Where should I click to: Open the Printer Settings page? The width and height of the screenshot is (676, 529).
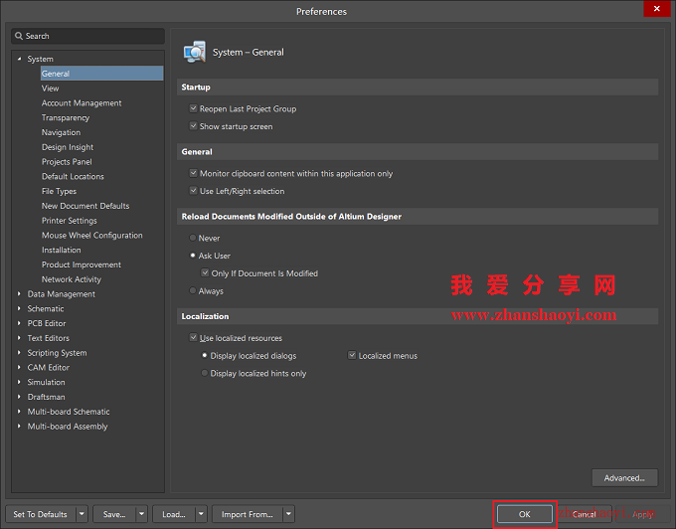click(70, 221)
